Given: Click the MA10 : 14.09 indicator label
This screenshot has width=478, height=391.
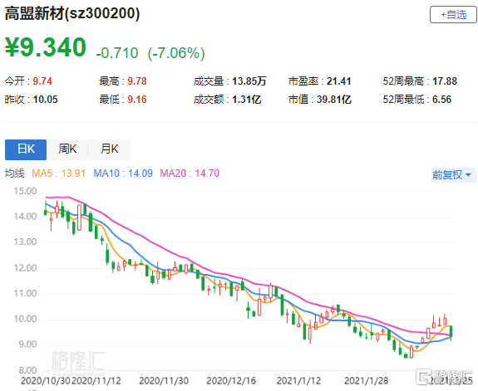Looking at the screenshot, I should [x=123, y=174].
